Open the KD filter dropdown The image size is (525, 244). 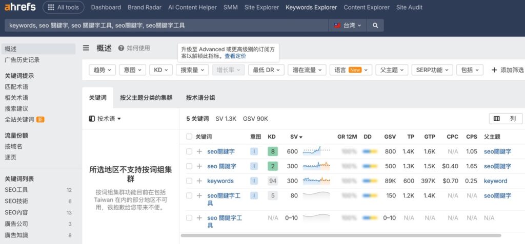pyautogui.click(x=161, y=70)
